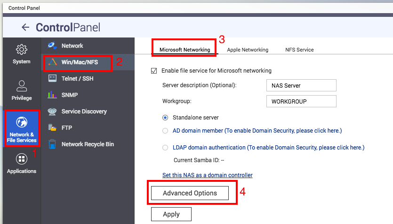Switch to the Apple Networking tab
This screenshot has height=224, width=393.
pos(248,50)
